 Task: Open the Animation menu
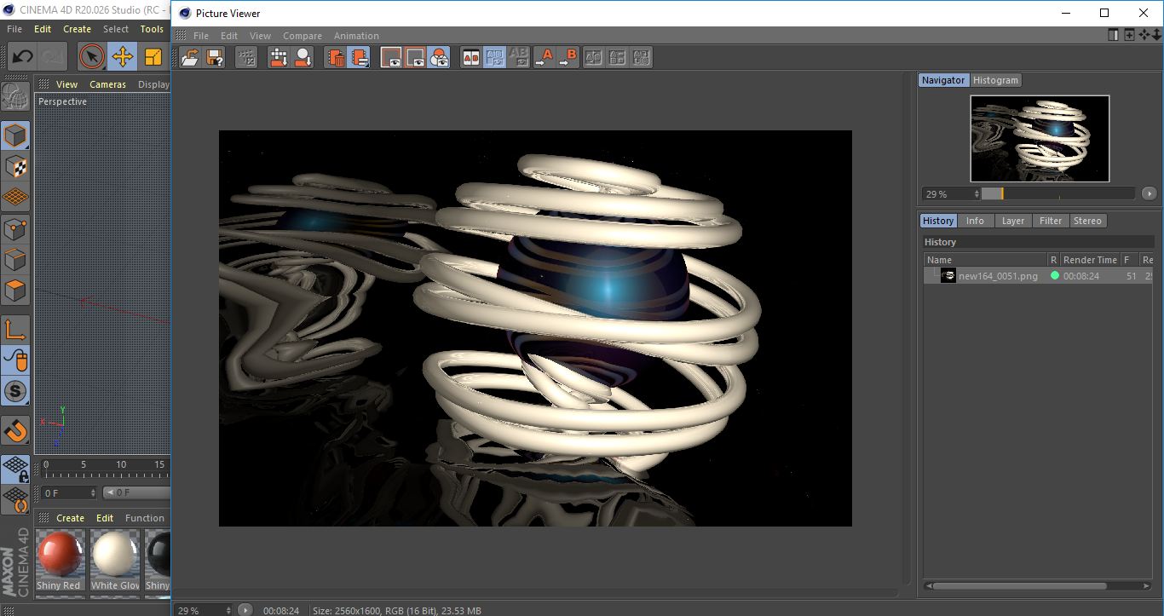pyautogui.click(x=356, y=36)
